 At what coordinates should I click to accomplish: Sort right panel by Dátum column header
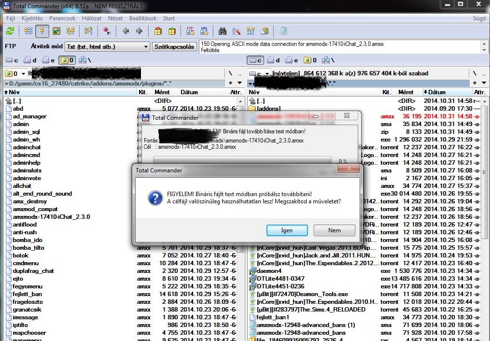(x=447, y=92)
